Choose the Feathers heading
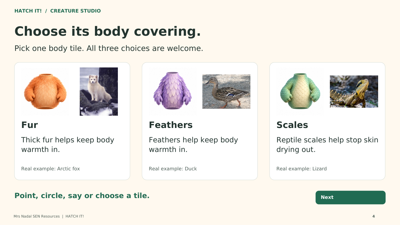This screenshot has width=400, height=225. pos(171,125)
